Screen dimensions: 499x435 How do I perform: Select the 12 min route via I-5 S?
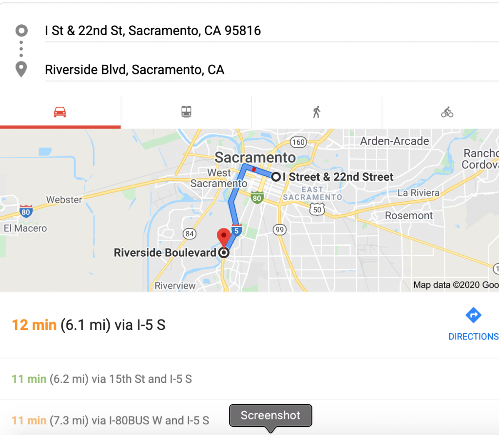point(89,325)
